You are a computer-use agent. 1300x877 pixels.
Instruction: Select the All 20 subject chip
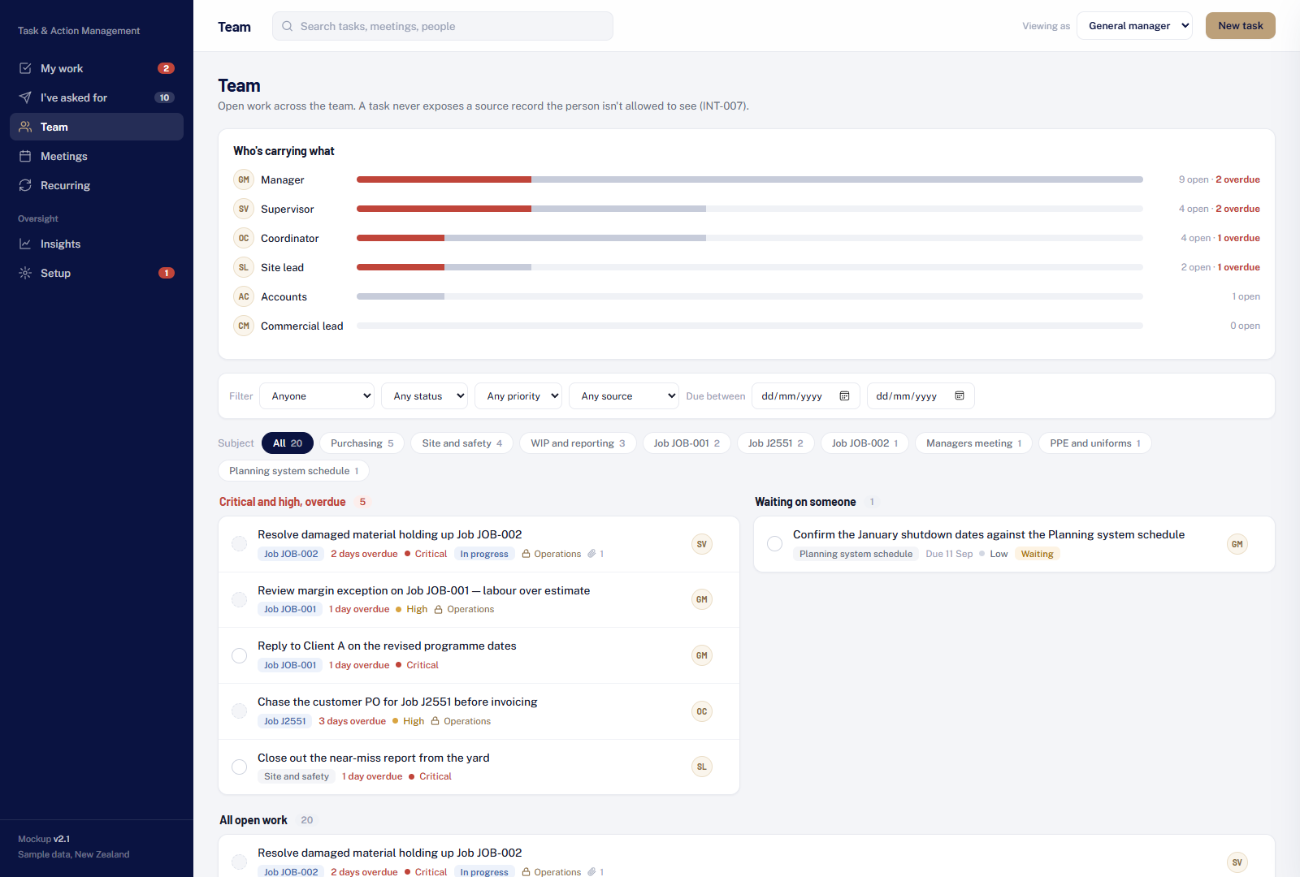point(288,443)
